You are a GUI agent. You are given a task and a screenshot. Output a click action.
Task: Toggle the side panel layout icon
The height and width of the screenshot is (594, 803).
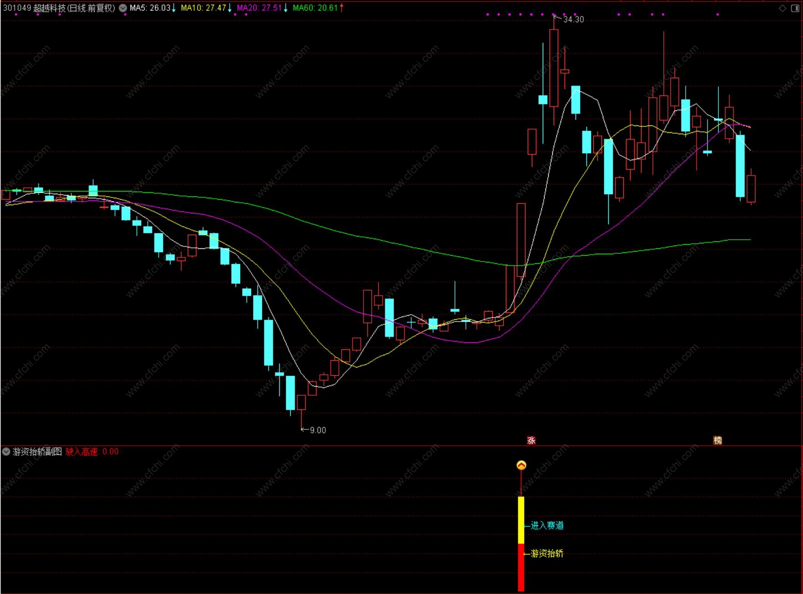(795, 8)
